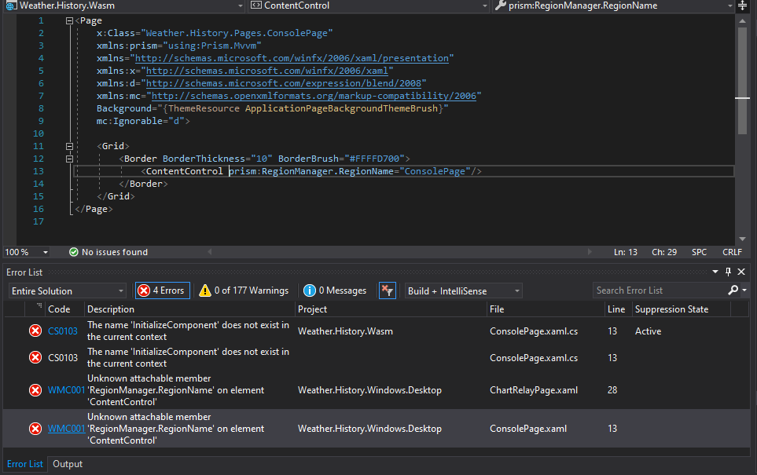Toggle the 4 Errors filter
The width and height of the screenshot is (757, 475).
[162, 290]
